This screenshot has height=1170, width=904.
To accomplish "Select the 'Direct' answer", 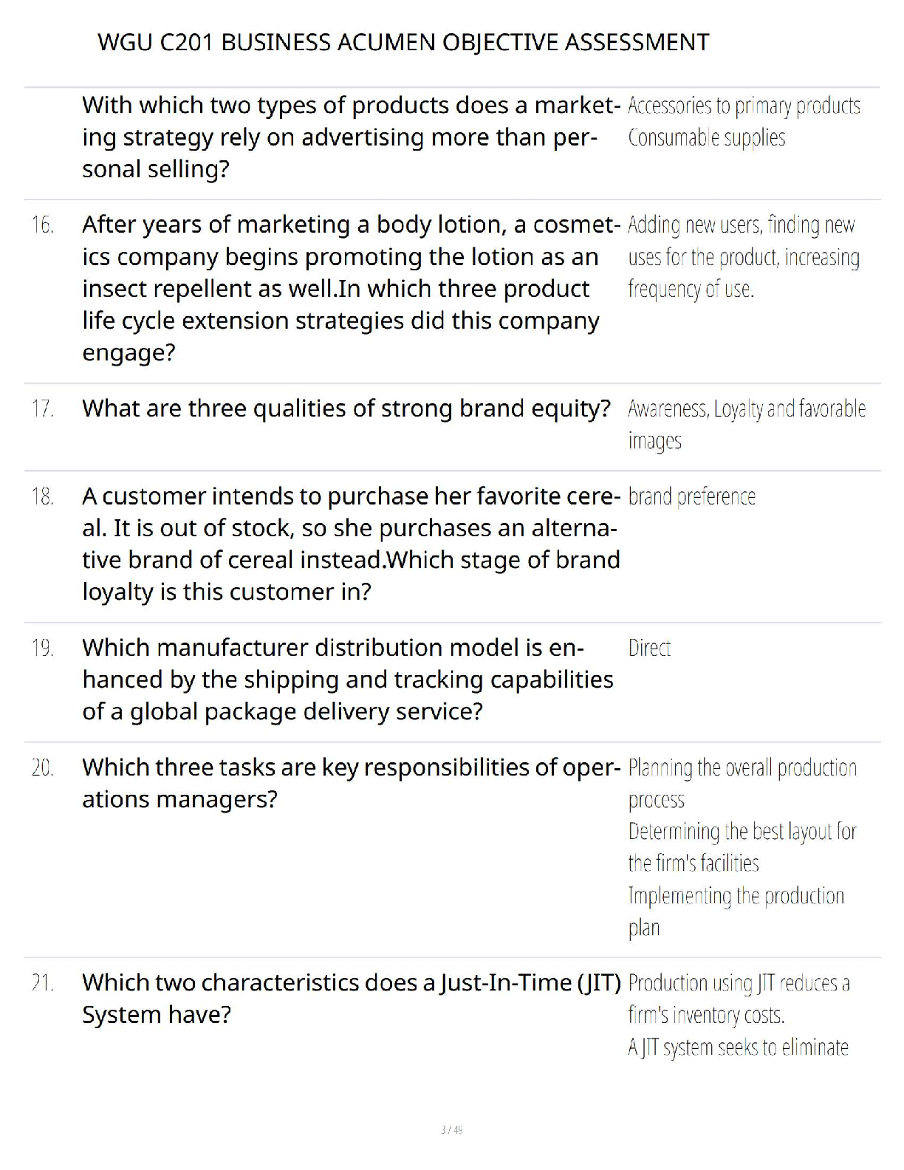I will point(649,648).
